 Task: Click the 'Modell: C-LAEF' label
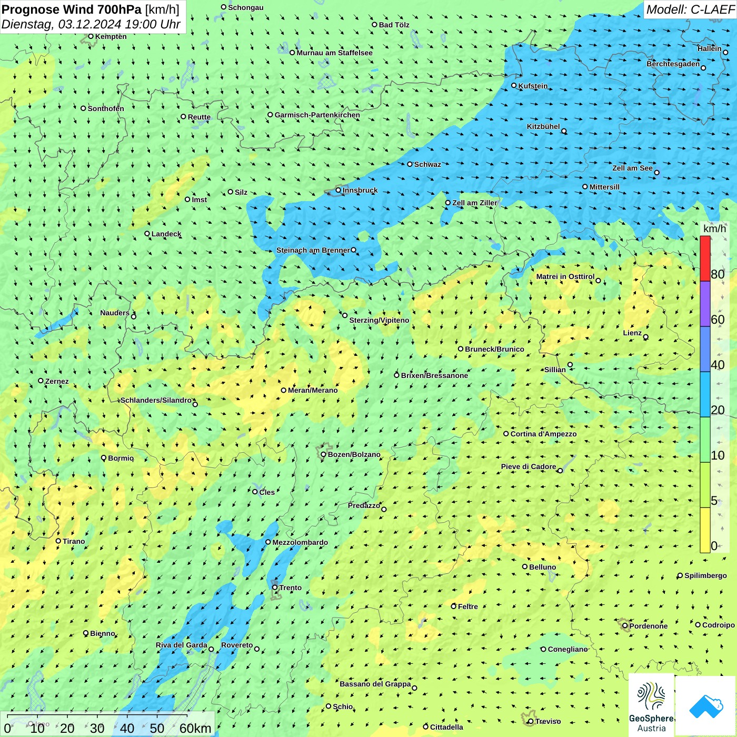tap(690, 9)
